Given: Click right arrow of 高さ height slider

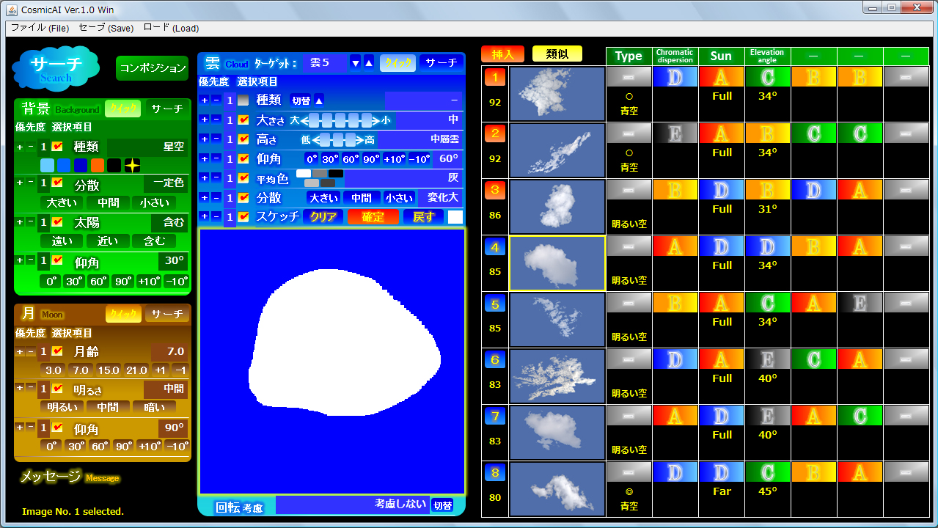Looking at the screenshot, I should (359, 139).
